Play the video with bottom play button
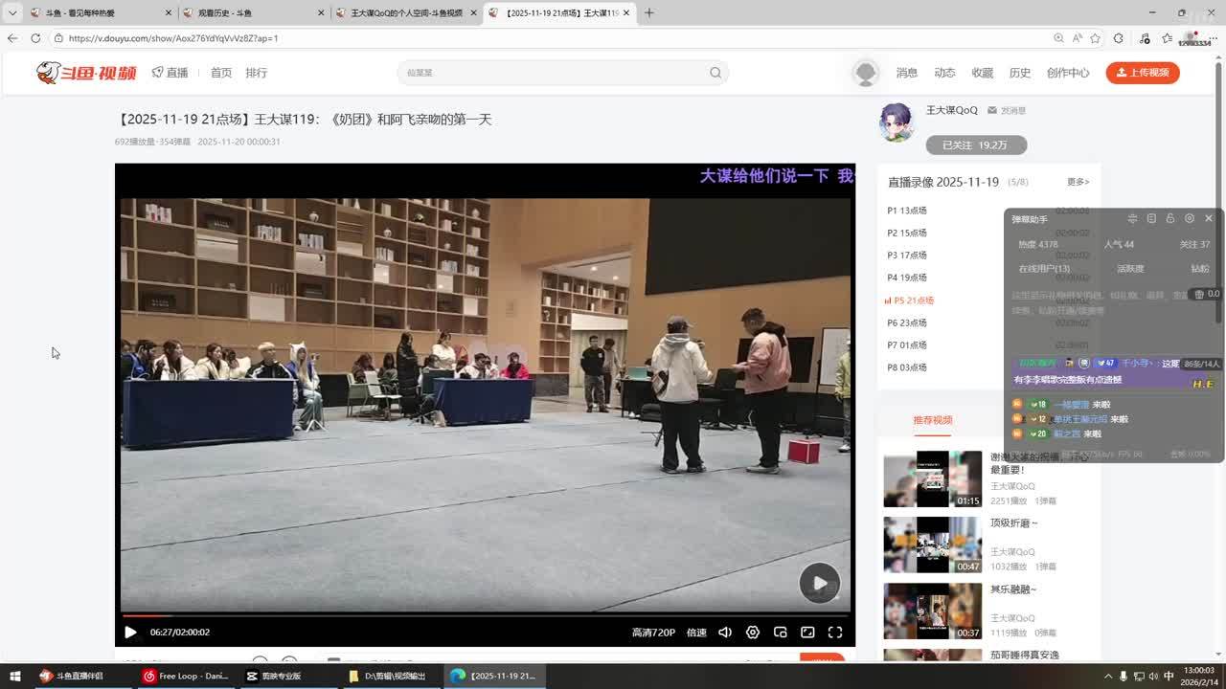1226x689 pixels. click(130, 632)
